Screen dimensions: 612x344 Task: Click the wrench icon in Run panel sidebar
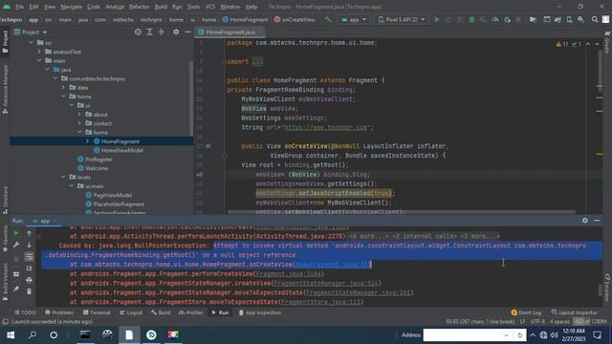pyautogui.click(x=16, y=245)
